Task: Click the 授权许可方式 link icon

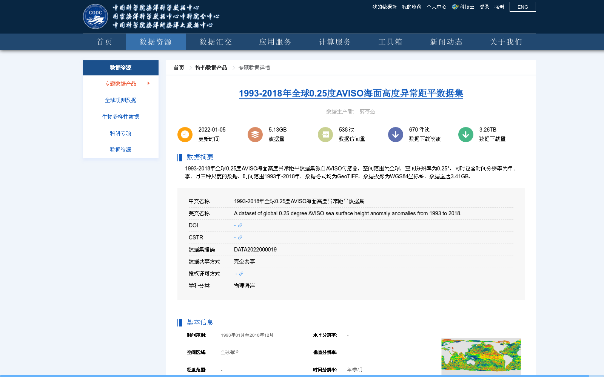Action: pos(241,274)
